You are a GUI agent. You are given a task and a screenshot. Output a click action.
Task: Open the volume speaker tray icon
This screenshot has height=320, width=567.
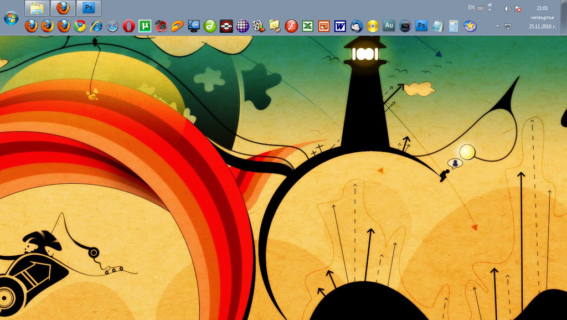tap(508, 8)
